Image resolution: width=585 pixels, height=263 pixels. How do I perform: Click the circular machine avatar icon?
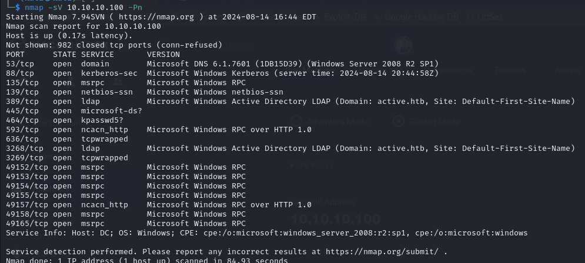pos(403,45)
